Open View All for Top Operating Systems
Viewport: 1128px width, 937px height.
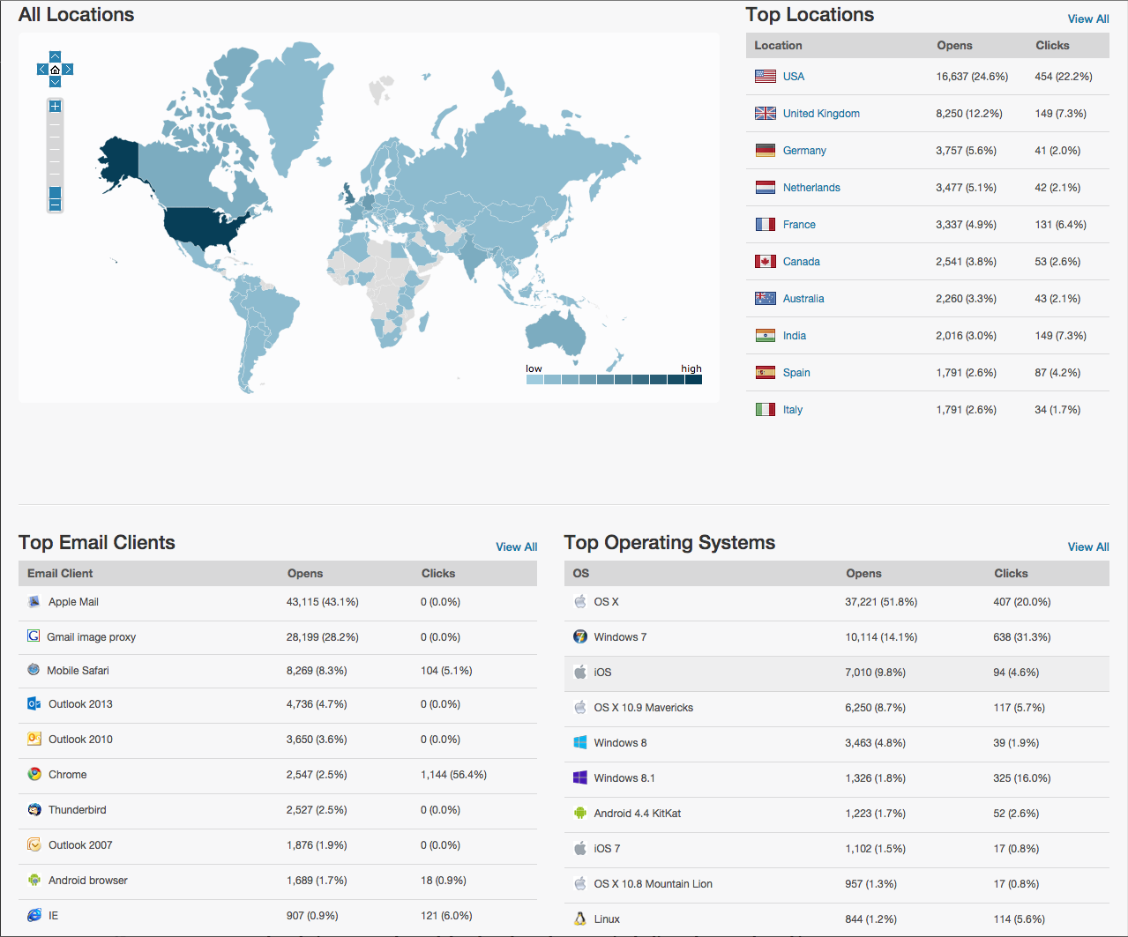point(1088,547)
